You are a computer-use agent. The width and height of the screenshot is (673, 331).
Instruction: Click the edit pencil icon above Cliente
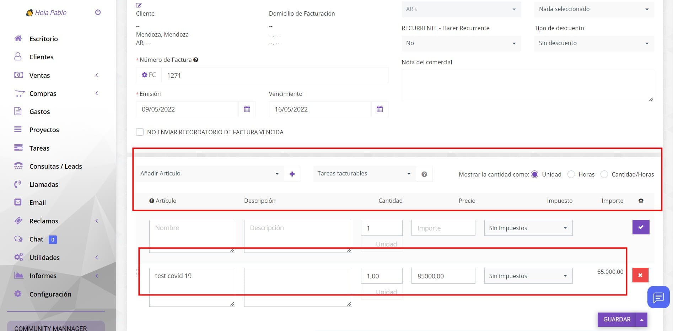(139, 5)
